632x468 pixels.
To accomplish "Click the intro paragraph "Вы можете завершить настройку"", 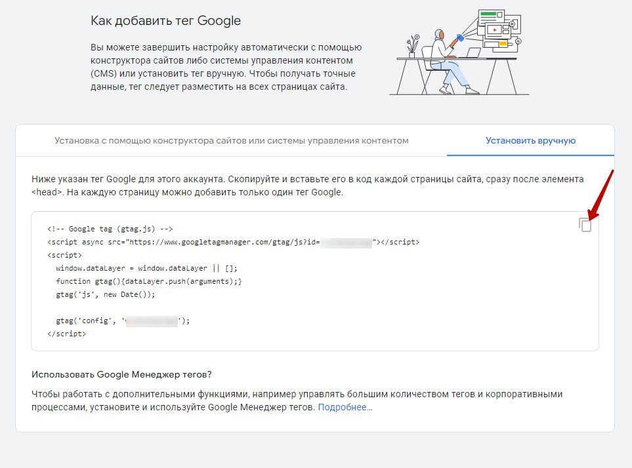I will pyautogui.click(x=226, y=67).
